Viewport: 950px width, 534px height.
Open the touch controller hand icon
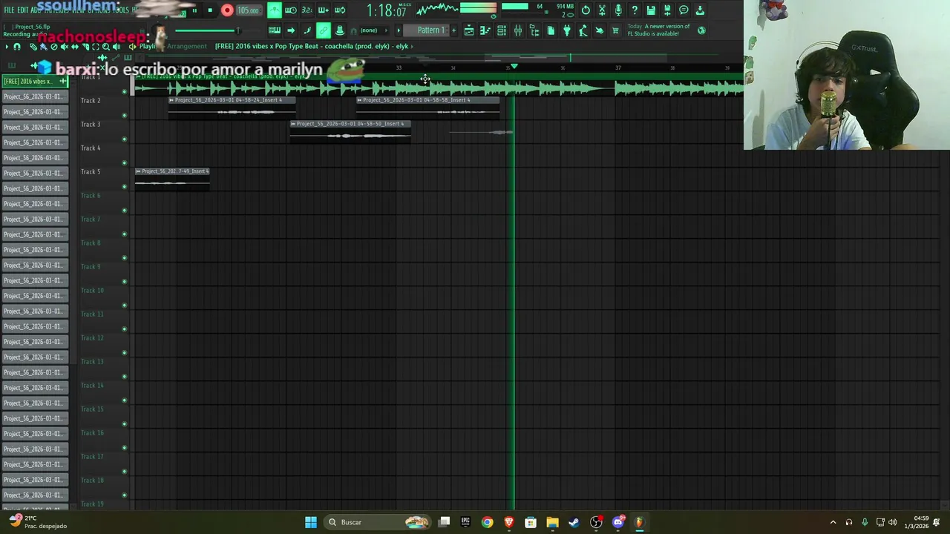tap(600, 30)
